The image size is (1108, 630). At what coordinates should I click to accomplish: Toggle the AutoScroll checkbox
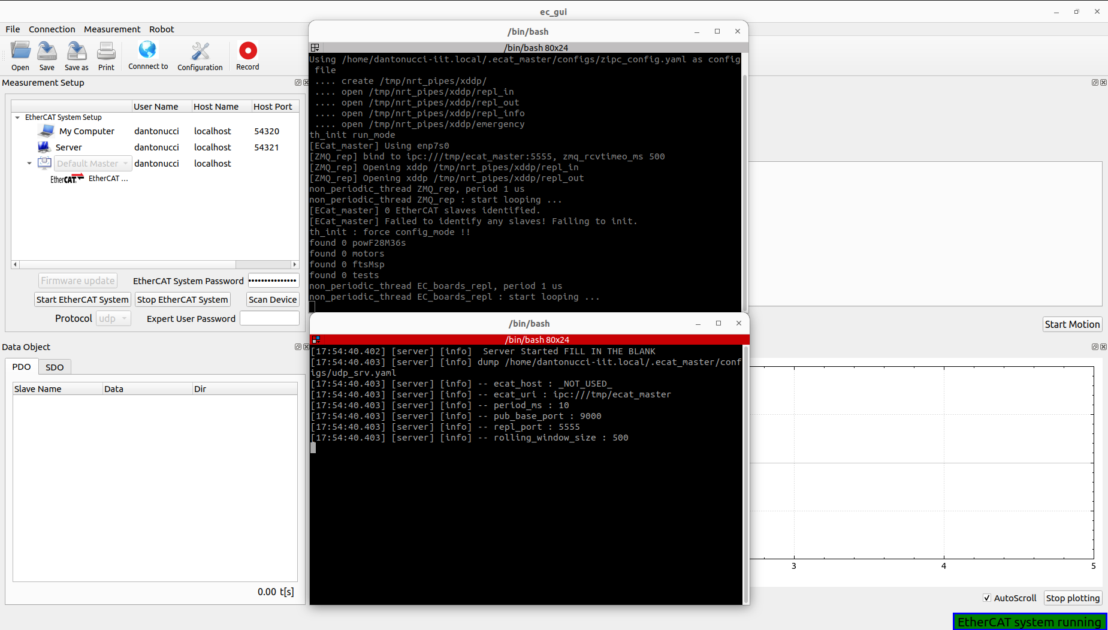coord(987,598)
